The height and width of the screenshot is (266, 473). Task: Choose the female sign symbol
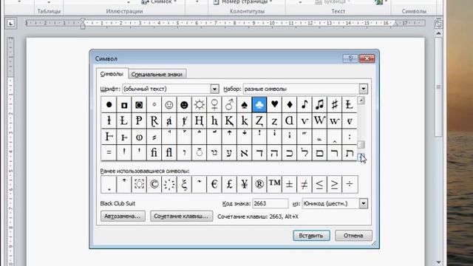click(x=214, y=105)
